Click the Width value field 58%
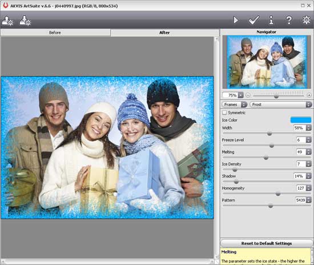The height and width of the screenshot is (265, 314). point(300,128)
